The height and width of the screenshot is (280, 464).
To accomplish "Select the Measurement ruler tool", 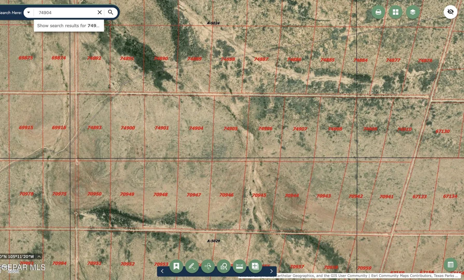I will pos(239,266).
